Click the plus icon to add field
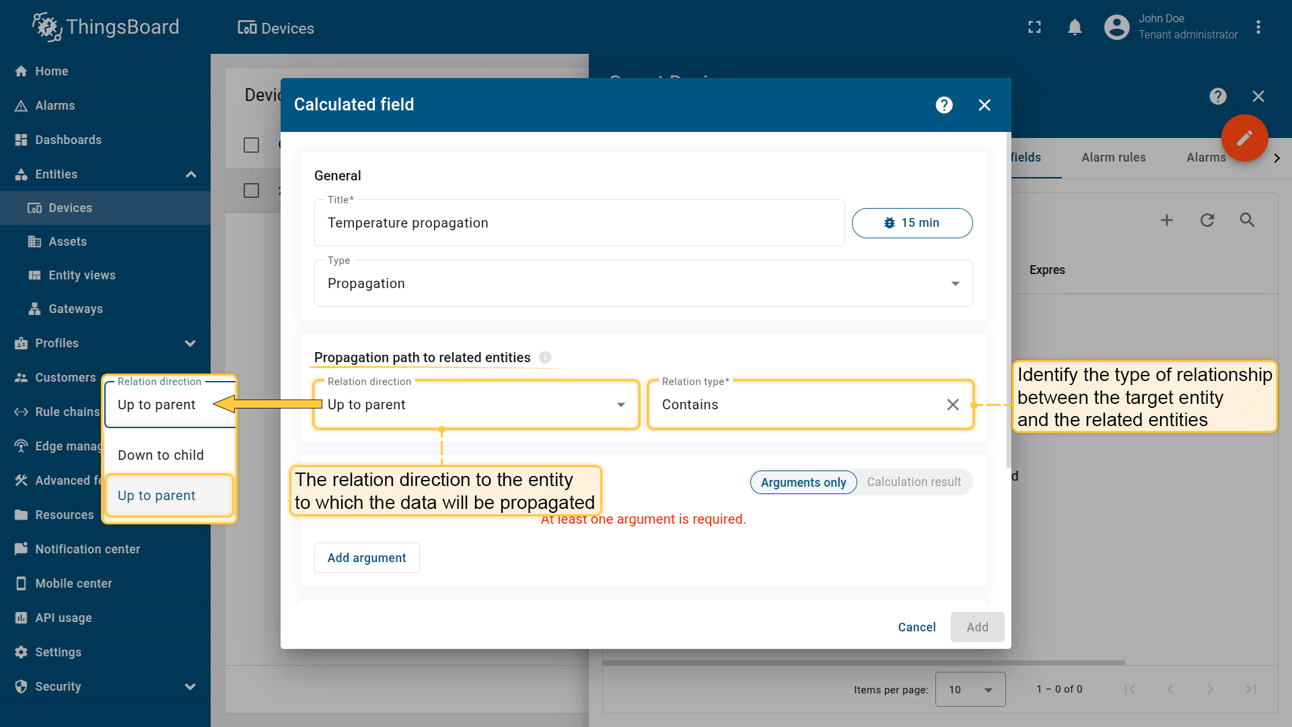This screenshot has height=727, width=1292. 1167,220
